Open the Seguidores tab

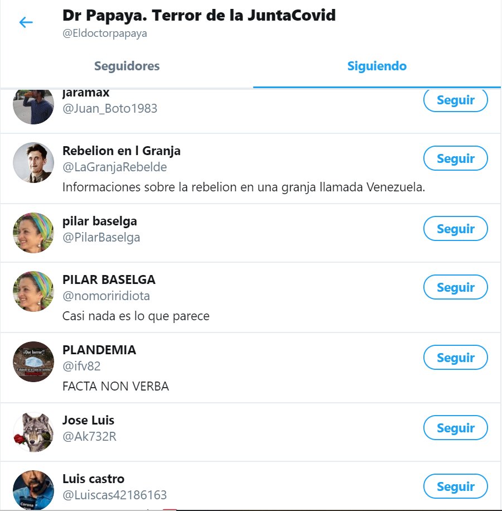click(127, 66)
